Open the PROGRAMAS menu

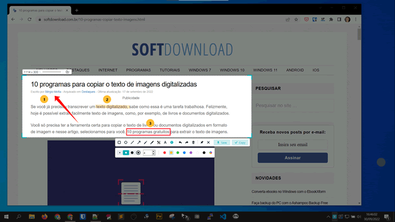click(139, 70)
